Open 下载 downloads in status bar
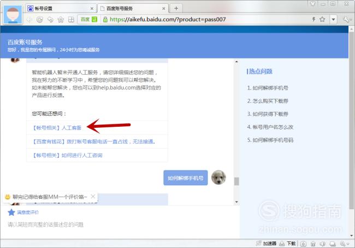This screenshot has width=355, height=248. point(287,244)
